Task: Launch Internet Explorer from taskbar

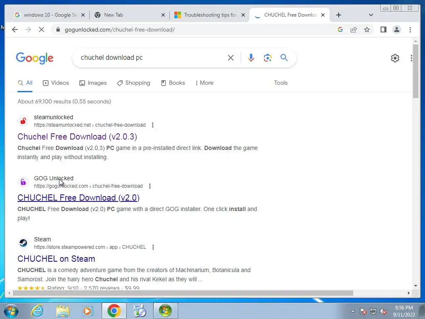Action: [37, 311]
